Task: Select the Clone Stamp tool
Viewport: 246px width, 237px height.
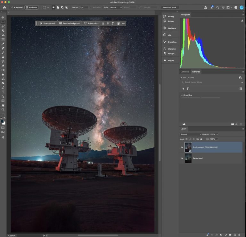Action: [x=3, y=57]
